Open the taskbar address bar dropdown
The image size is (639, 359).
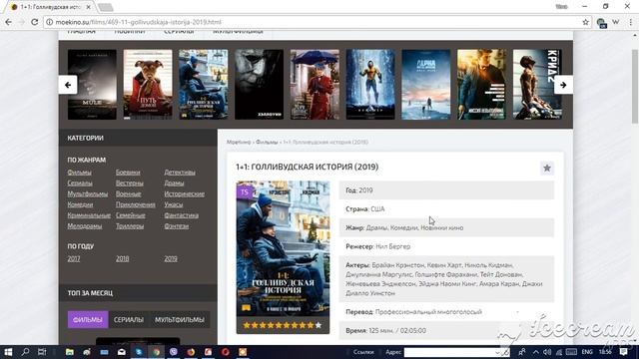tap(497, 352)
